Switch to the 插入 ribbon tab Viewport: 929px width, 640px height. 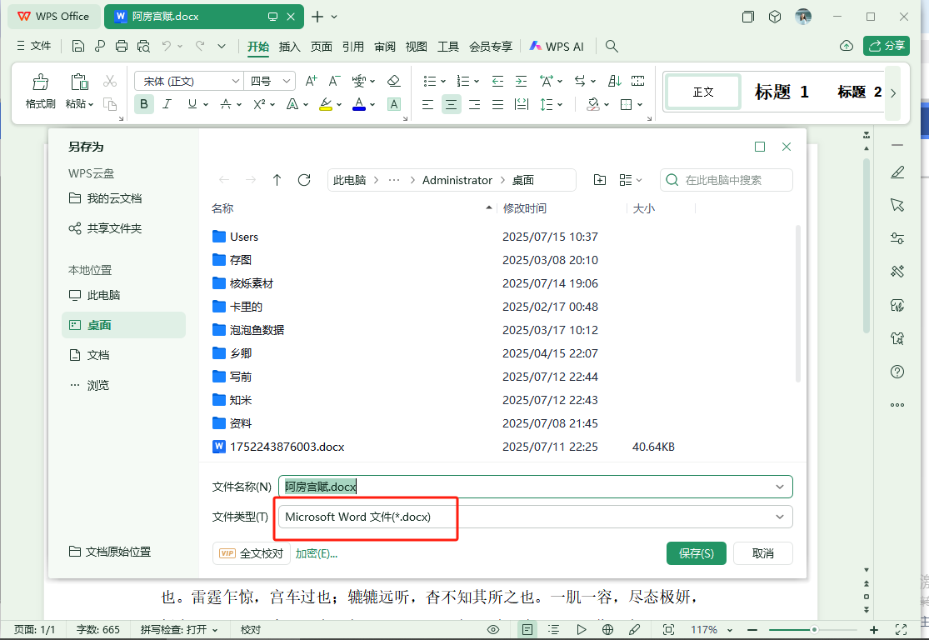point(288,47)
